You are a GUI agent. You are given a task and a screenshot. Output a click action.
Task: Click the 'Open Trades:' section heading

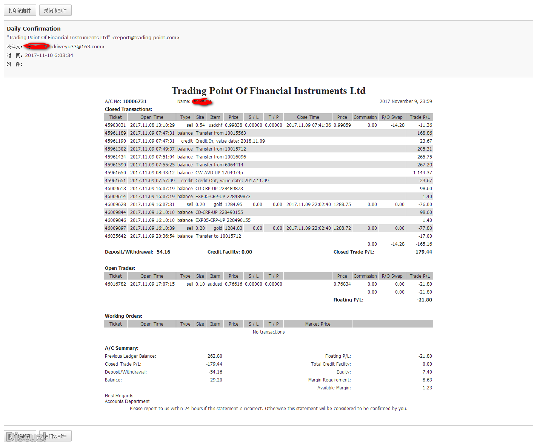click(x=120, y=268)
